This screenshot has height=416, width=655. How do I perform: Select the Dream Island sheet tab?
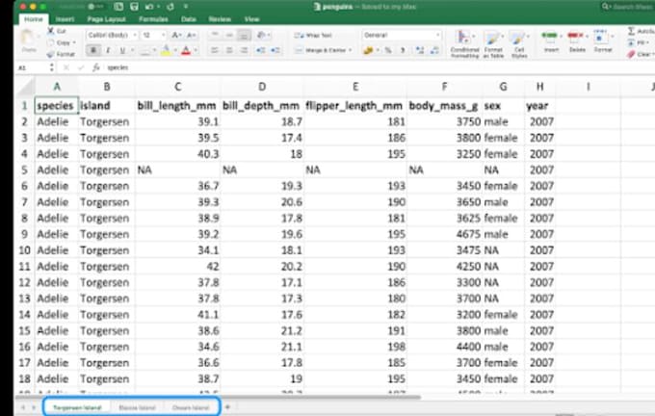click(191, 407)
